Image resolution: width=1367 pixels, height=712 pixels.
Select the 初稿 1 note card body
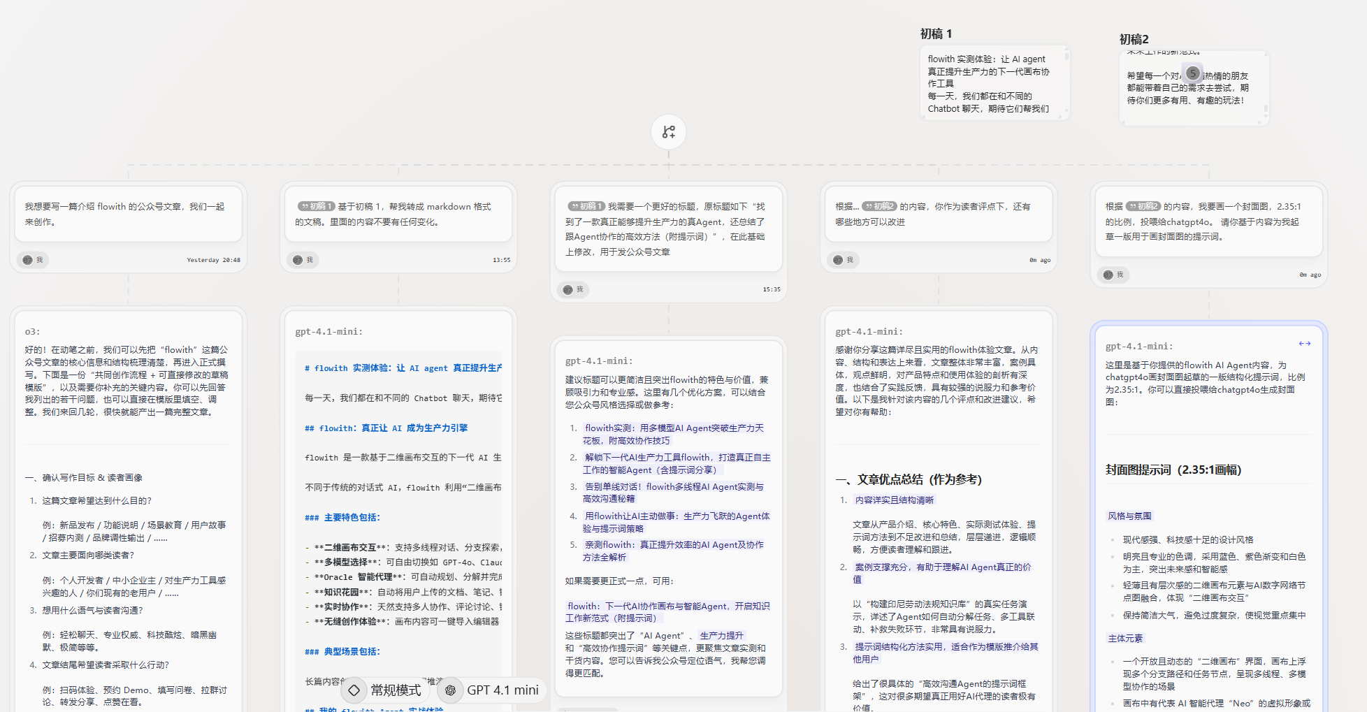pos(994,82)
